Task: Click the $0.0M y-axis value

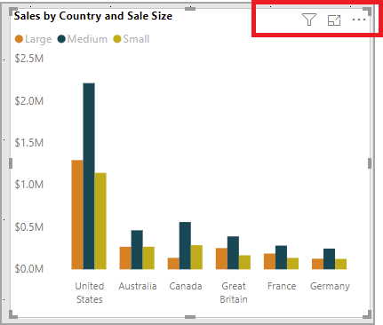Action: click(x=29, y=269)
